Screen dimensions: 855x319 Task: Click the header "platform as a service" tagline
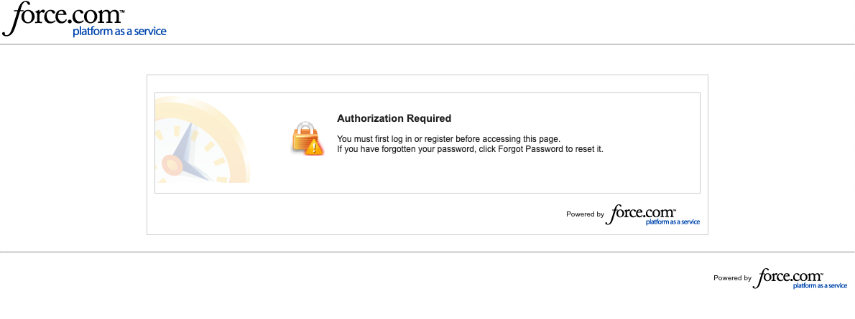(x=119, y=32)
